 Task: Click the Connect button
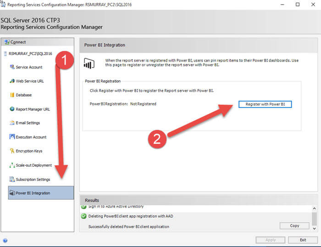(18, 42)
